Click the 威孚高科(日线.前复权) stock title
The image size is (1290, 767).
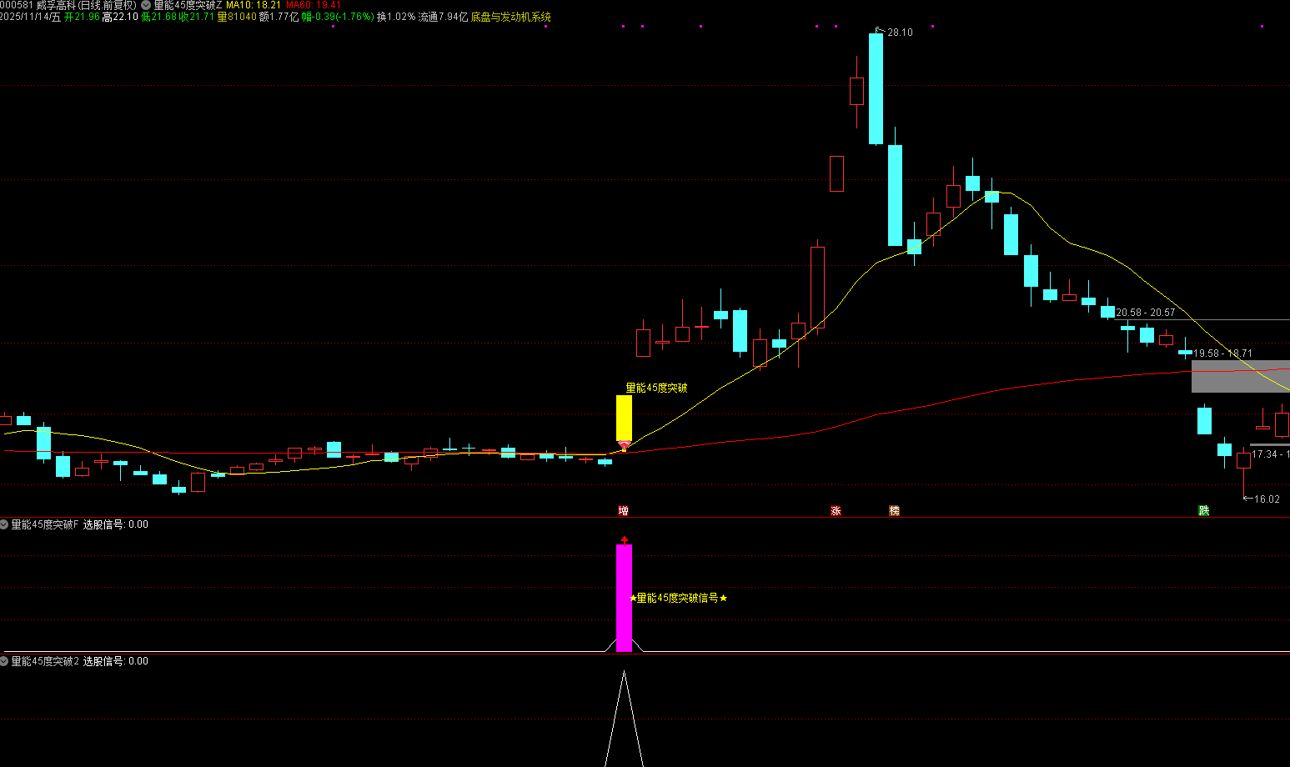86,5
